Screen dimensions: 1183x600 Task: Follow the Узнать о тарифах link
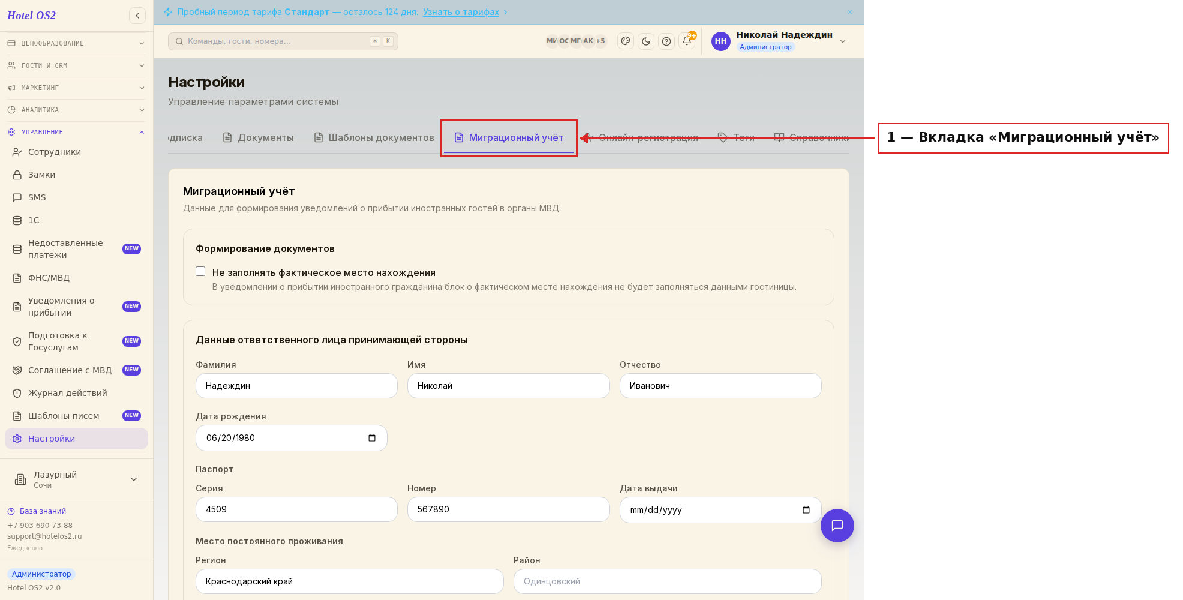461,12
